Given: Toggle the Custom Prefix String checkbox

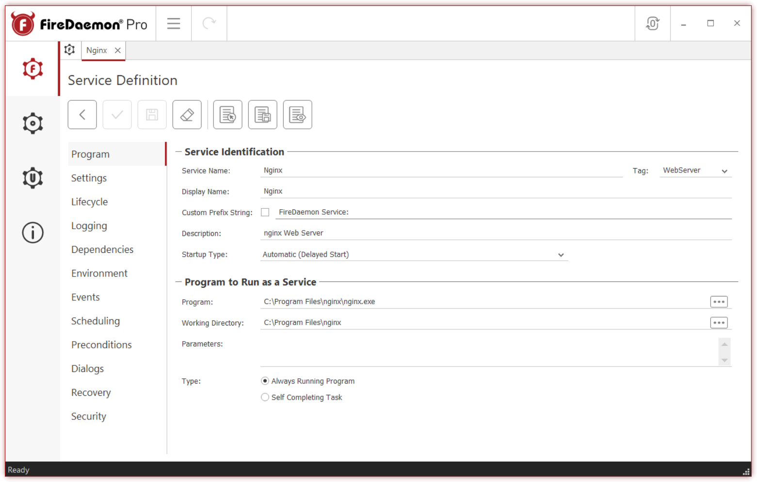Looking at the screenshot, I should [x=265, y=212].
